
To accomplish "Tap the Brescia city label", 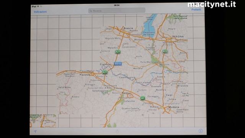I will pos(128,28).
